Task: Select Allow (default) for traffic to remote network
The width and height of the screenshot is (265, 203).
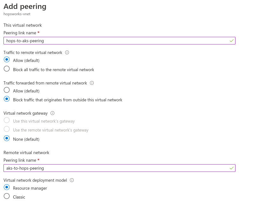Action: [7, 60]
